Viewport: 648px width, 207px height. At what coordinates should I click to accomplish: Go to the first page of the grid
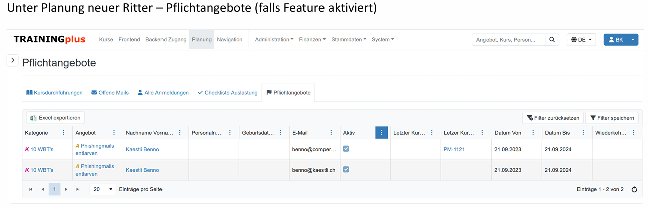31,189
